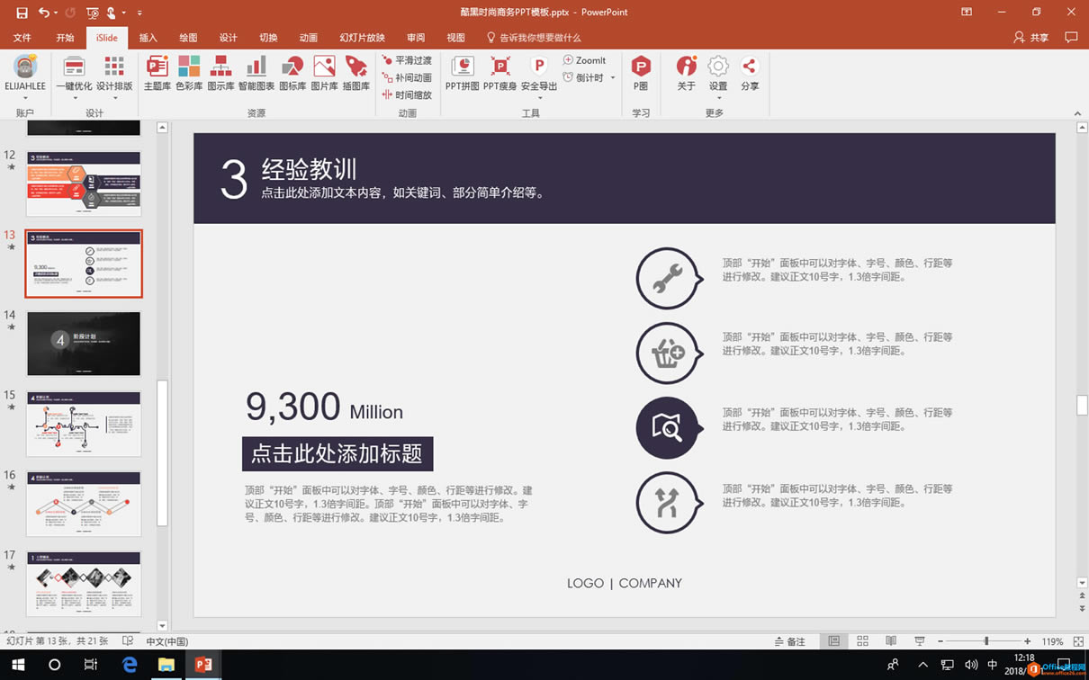Switch to the 切换 ribbon tab
1089x680 pixels.
click(267, 38)
